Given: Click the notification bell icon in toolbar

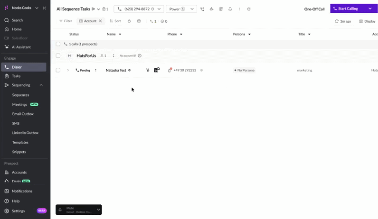Looking at the screenshot, I should click(x=230, y=9).
